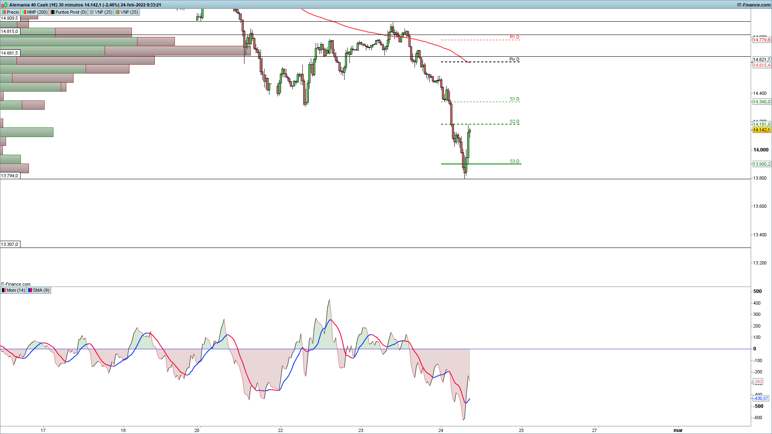The width and height of the screenshot is (772, 434).
Task: Click the -283 momentum value tag
Action: tap(758, 381)
